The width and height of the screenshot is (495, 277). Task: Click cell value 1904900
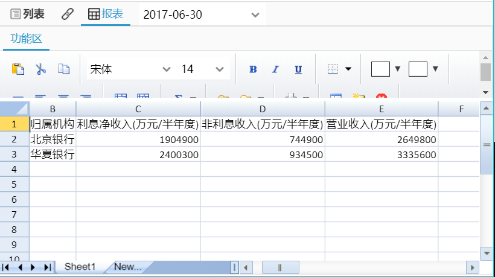138,139
